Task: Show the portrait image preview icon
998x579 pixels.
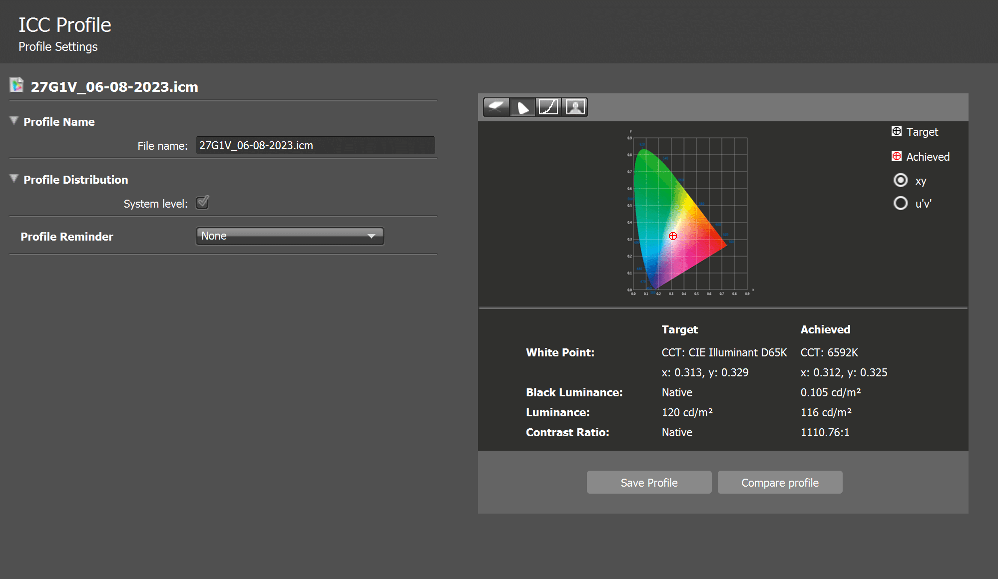Action: pos(575,107)
